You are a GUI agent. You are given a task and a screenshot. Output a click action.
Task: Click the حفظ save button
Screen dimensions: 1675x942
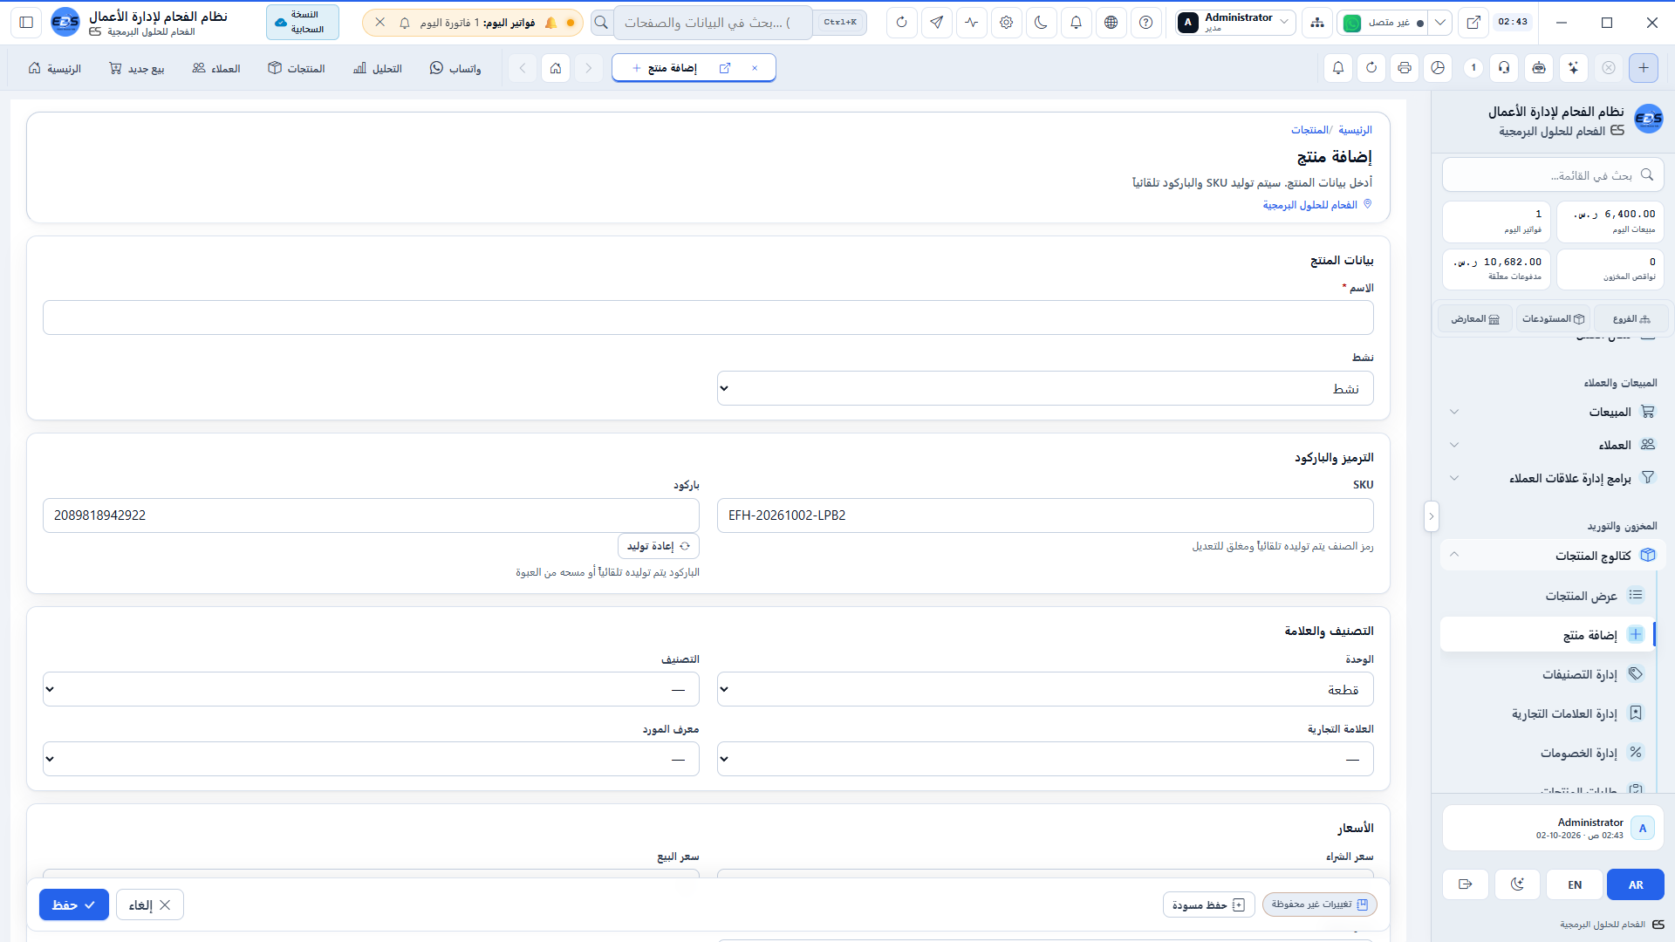tap(74, 904)
